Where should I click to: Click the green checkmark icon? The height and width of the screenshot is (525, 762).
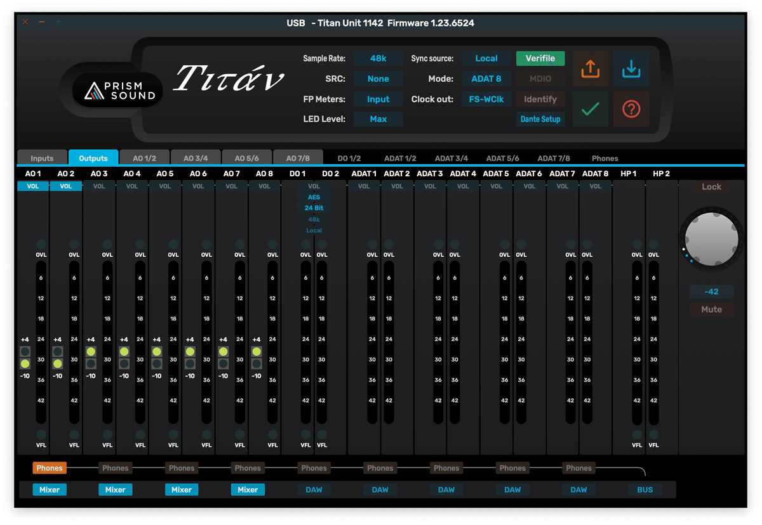tap(591, 109)
